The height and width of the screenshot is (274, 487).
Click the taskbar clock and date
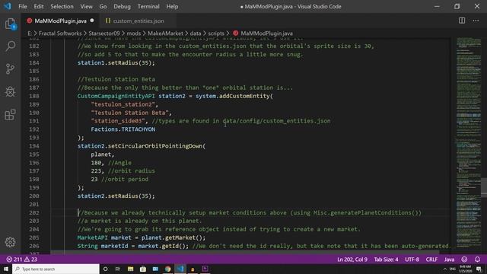point(465,269)
